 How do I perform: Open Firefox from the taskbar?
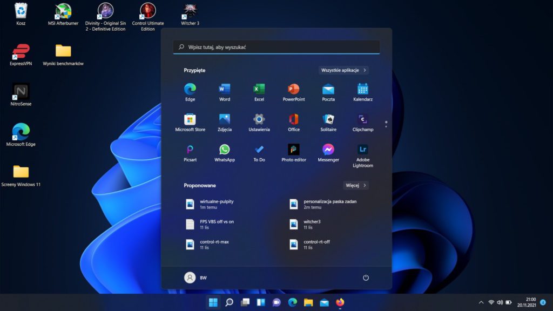coord(340,302)
